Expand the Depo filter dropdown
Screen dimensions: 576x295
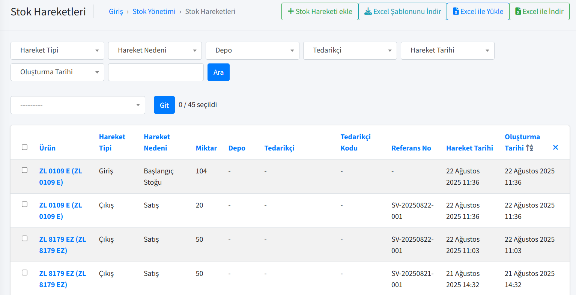tap(252, 51)
